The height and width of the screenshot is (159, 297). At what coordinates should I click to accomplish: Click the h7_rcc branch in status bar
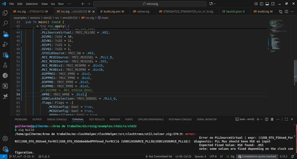click(x=15, y=157)
